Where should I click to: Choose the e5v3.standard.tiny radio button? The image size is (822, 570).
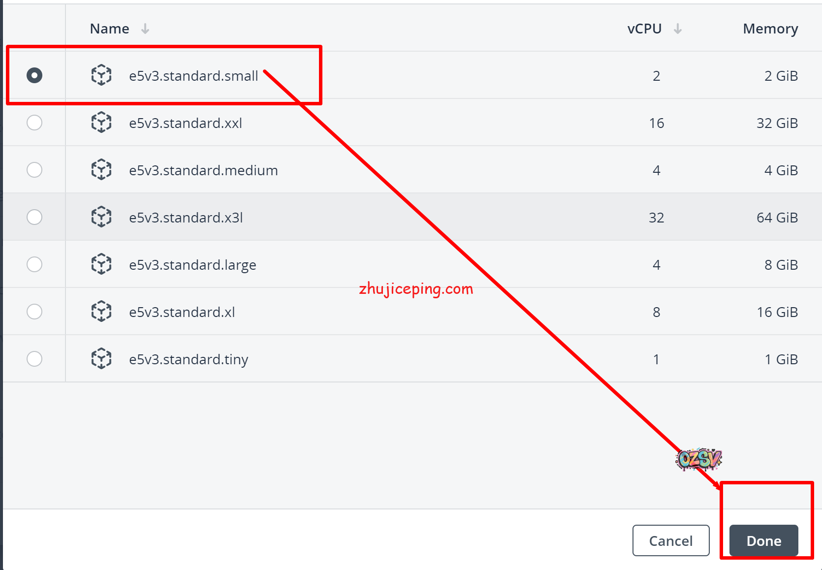pyautogui.click(x=34, y=359)
